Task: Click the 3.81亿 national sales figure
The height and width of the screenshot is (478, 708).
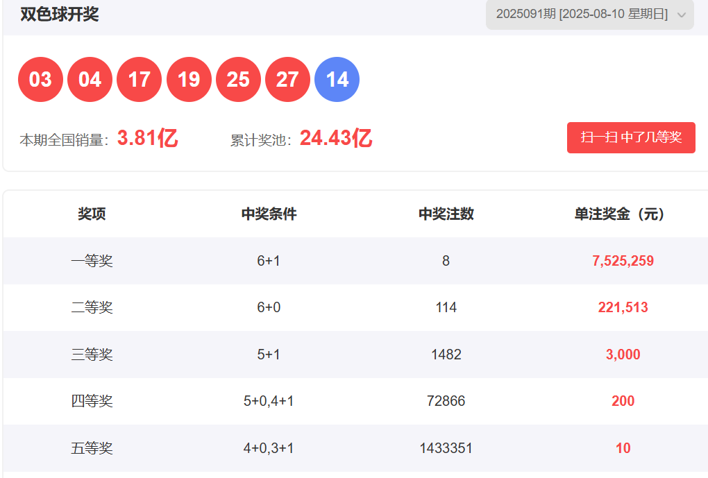Action: [x=147, y=139]
